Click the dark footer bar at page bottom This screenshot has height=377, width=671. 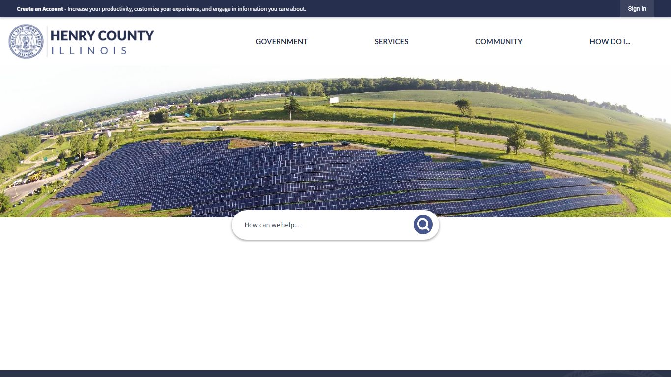[x=335, y=374]
